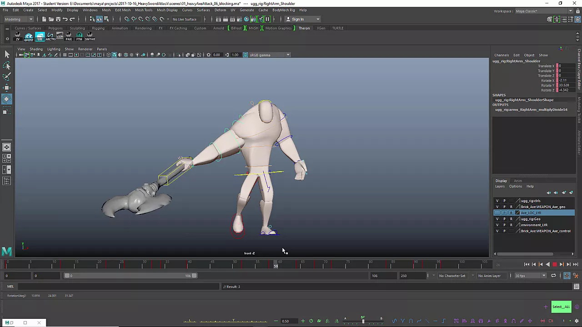Open Channel Box Channels menu
This screenshot has height=327, width=582.
click(502, 55)
